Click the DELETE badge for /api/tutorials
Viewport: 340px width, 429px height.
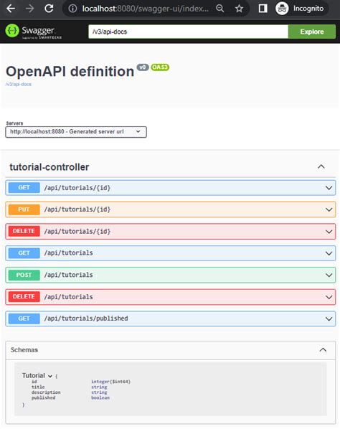[24, 296]
